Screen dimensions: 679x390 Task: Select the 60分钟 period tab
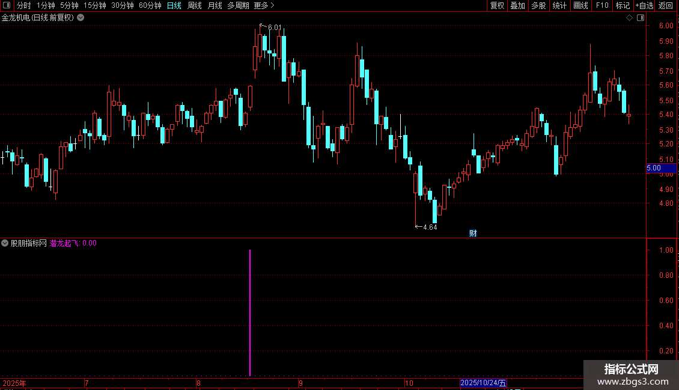pos(150,5)
